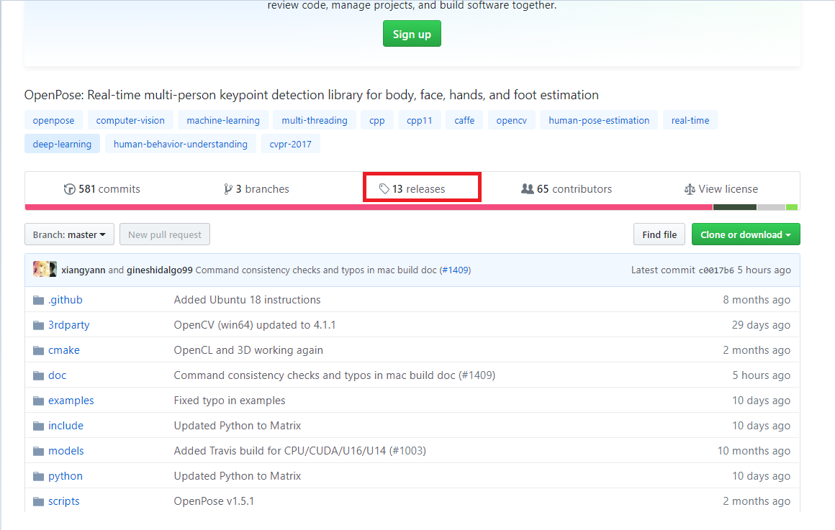The width and height of the screenshot is (835, 530).
Task: Click the branches fork icon
Action: click(228, 189)
